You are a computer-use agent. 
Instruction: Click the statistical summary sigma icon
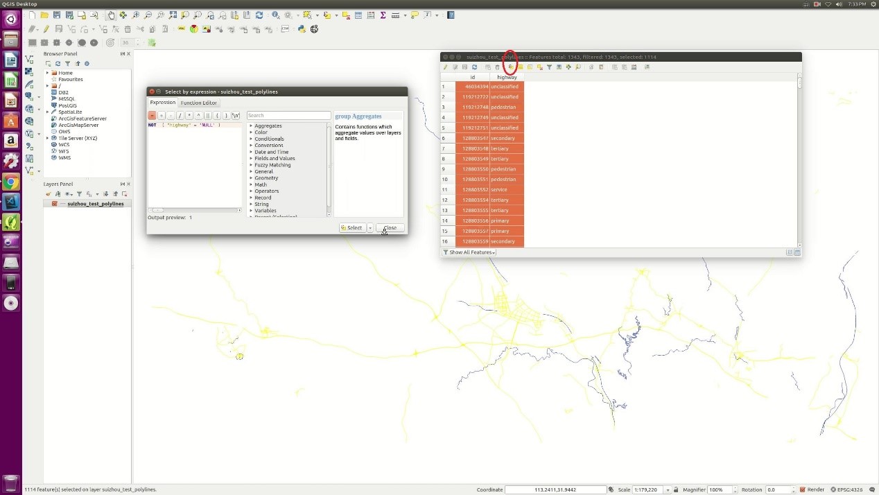(x=383, y=15)
